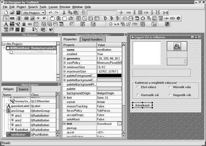Screen dimensions: 206x146
Task: Collapse the MillMainBase tree node
Action: click(x=4, y=48)
